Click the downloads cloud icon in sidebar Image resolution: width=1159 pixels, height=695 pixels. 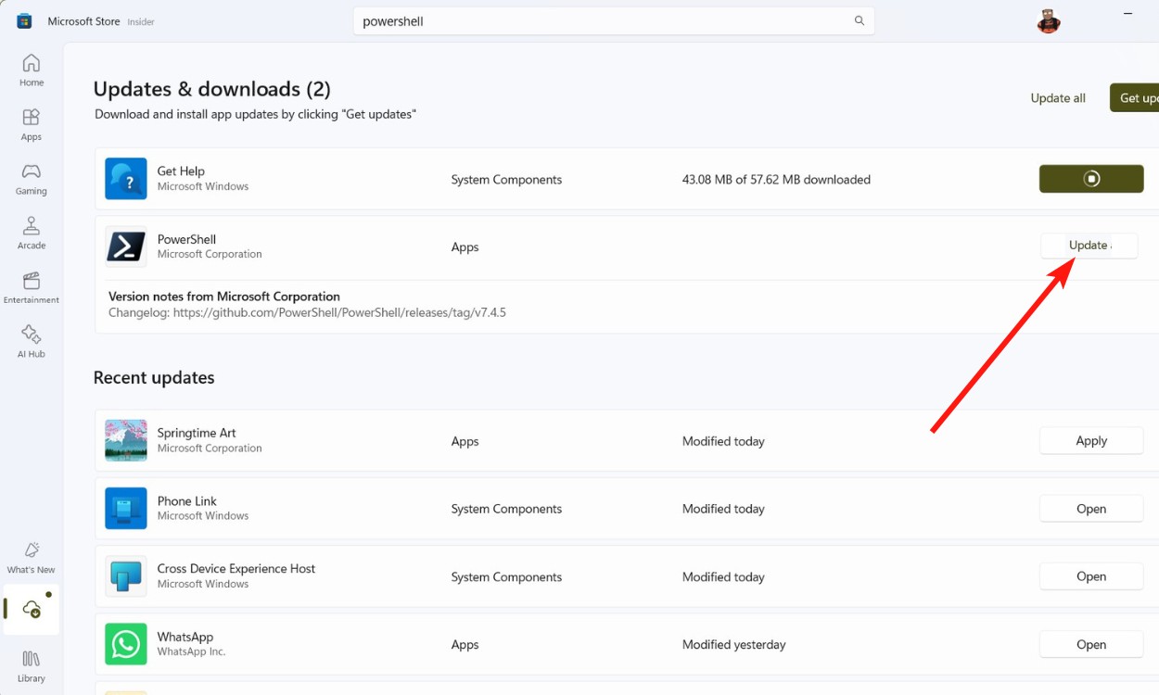coord(31,610)
